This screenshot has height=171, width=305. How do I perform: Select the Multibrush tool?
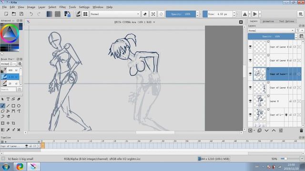pos(8,116)
